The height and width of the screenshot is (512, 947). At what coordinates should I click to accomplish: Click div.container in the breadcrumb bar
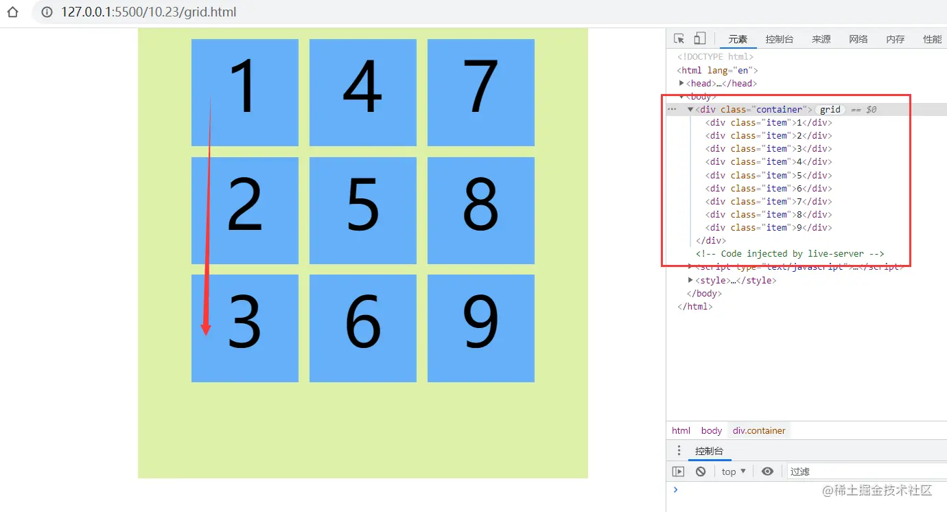pyautogui.click(x=759, y=430)
